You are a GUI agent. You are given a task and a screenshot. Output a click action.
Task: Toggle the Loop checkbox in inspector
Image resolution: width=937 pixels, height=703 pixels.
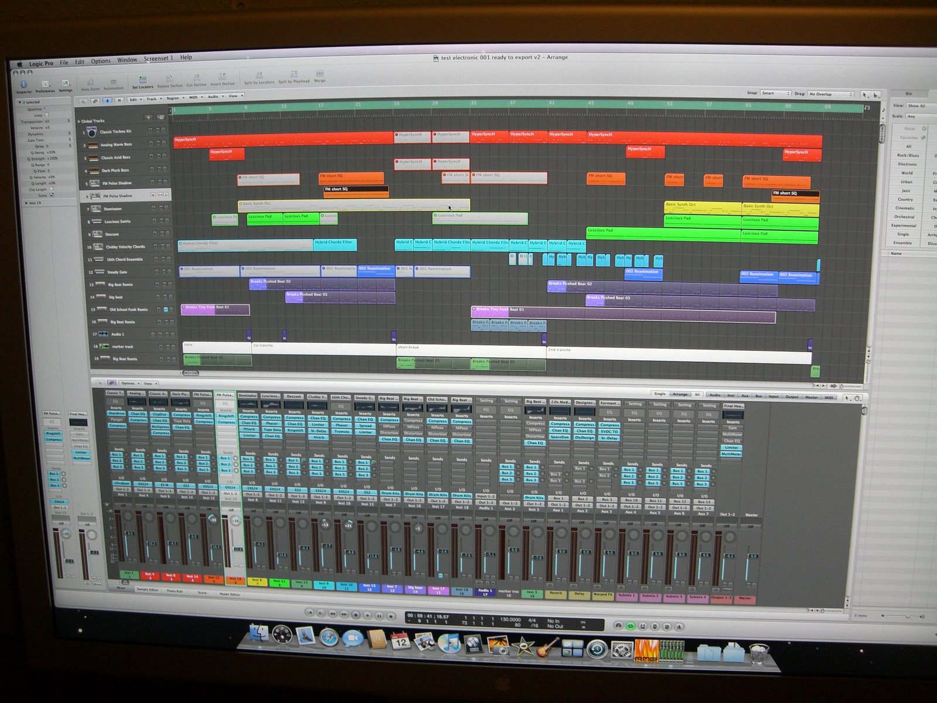(x=46, y=115)
